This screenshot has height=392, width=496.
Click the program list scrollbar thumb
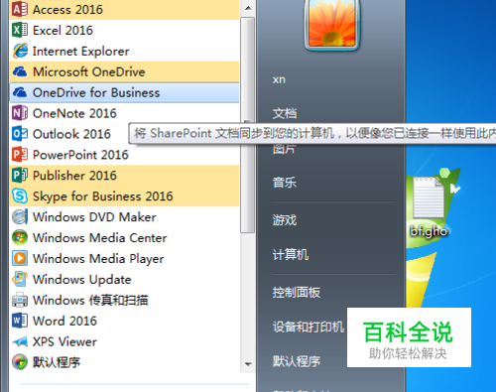(x=248, y=125)
